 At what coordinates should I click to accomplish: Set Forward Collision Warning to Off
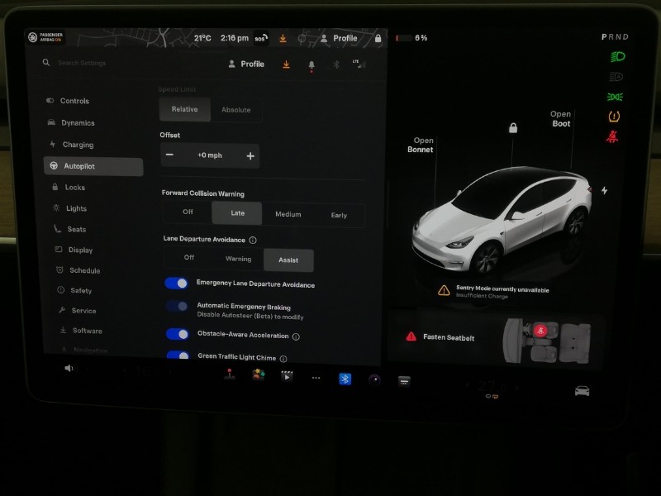coord(188,212)
